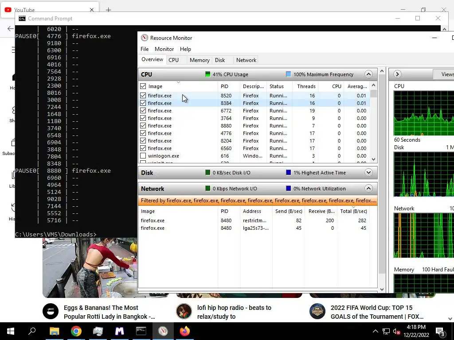
Task: Open the purple M app on taskbar
Action: tap(119, 331)
